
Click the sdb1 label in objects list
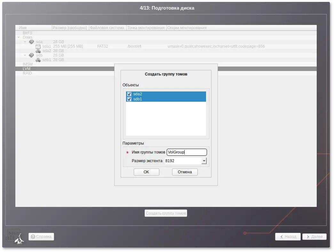tap(138, 99)
